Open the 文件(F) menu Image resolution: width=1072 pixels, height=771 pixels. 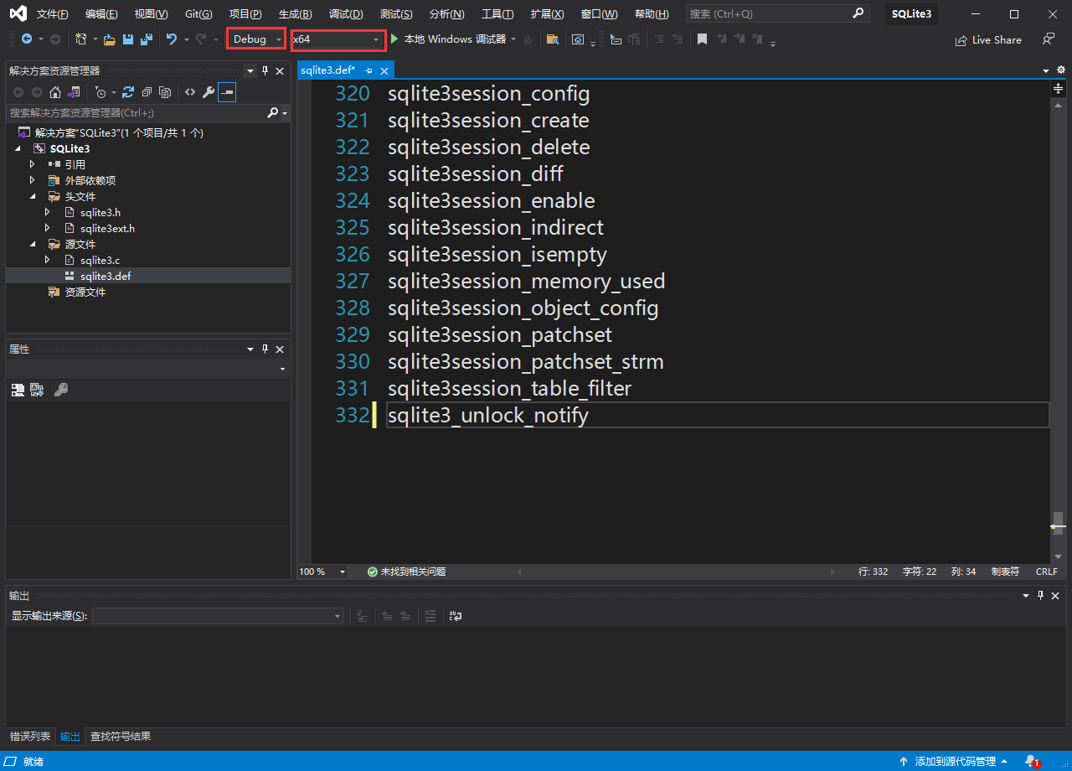click(x=53, y=14)
